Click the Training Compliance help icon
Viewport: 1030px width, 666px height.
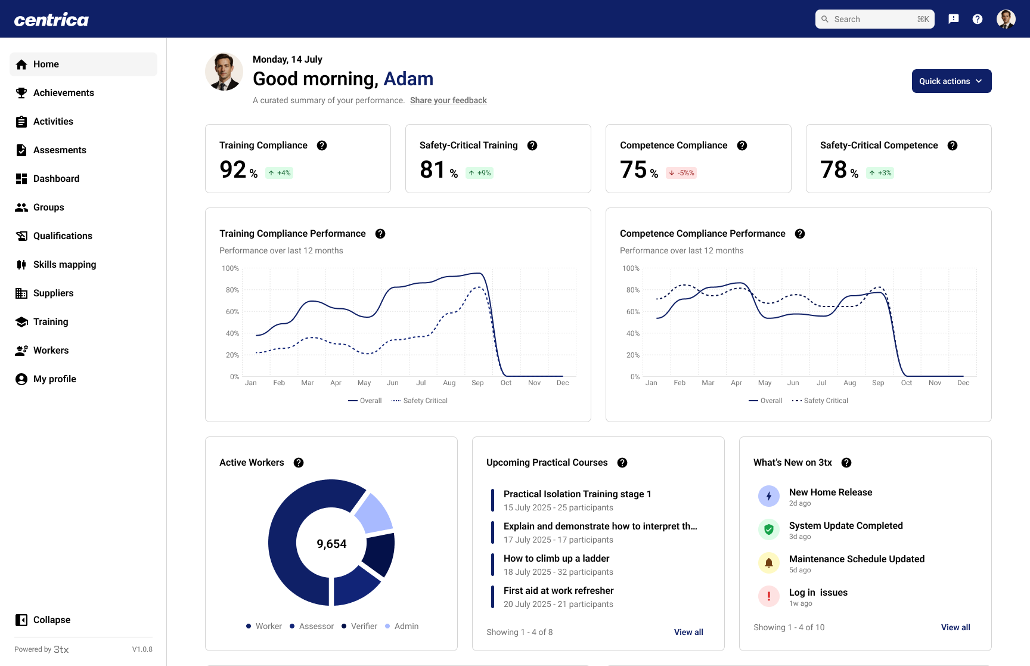[x=322, y=145]
